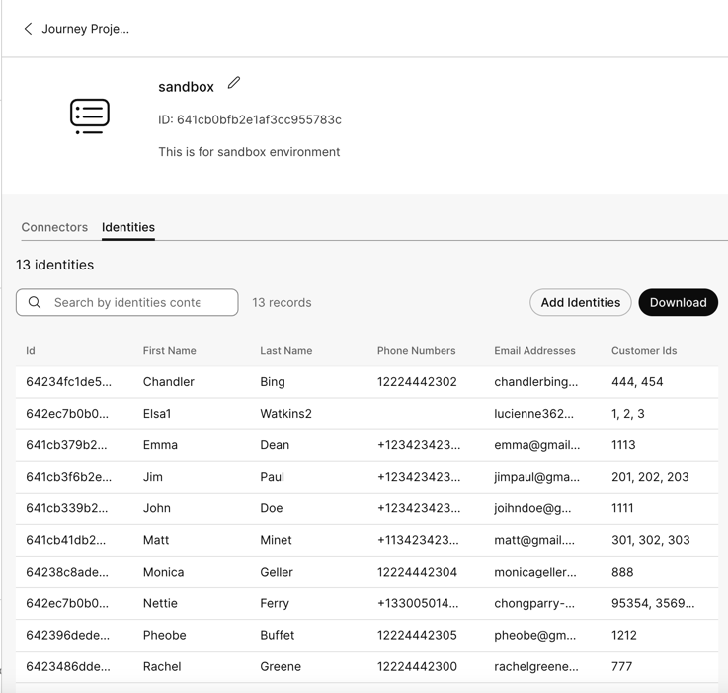Sort by Phone Numbers column header
This screenshot has height=693, width=728.
tap(417, 351)
